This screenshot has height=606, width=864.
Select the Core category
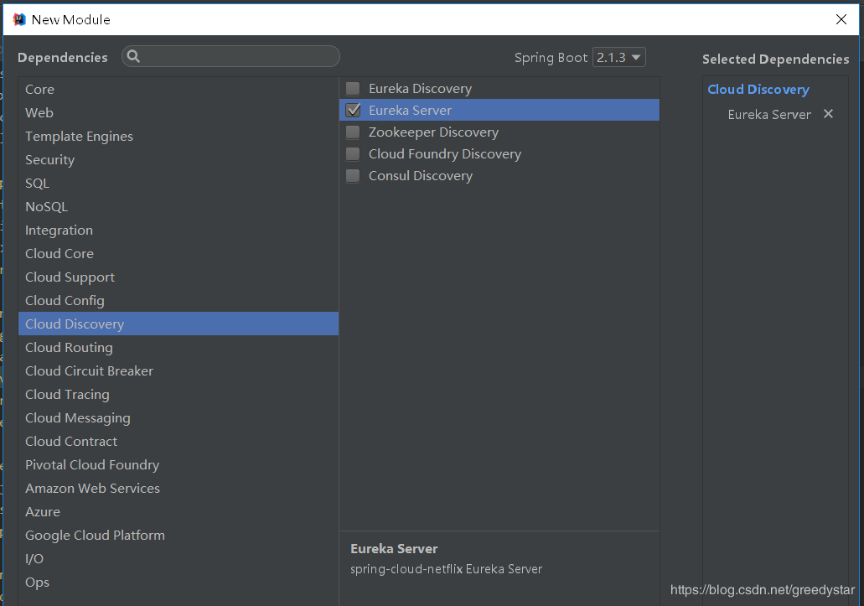[178, 89]
